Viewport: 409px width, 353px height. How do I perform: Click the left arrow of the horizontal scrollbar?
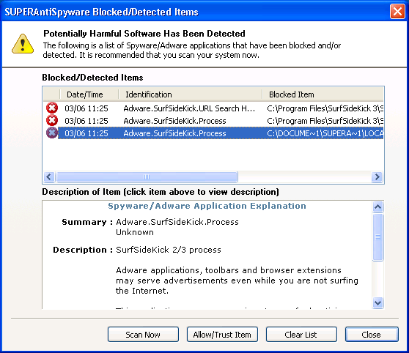click(x=49, y=176)
